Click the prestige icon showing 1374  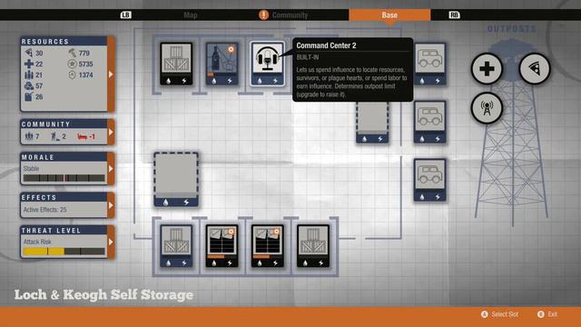(x=72, y=74)
